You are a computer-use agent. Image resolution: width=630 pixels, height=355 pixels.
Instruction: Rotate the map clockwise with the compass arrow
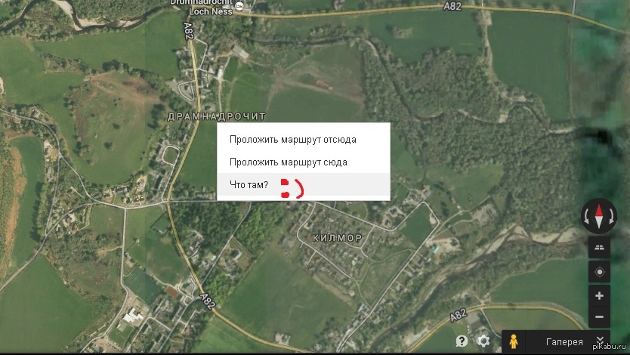coord(612,217)
